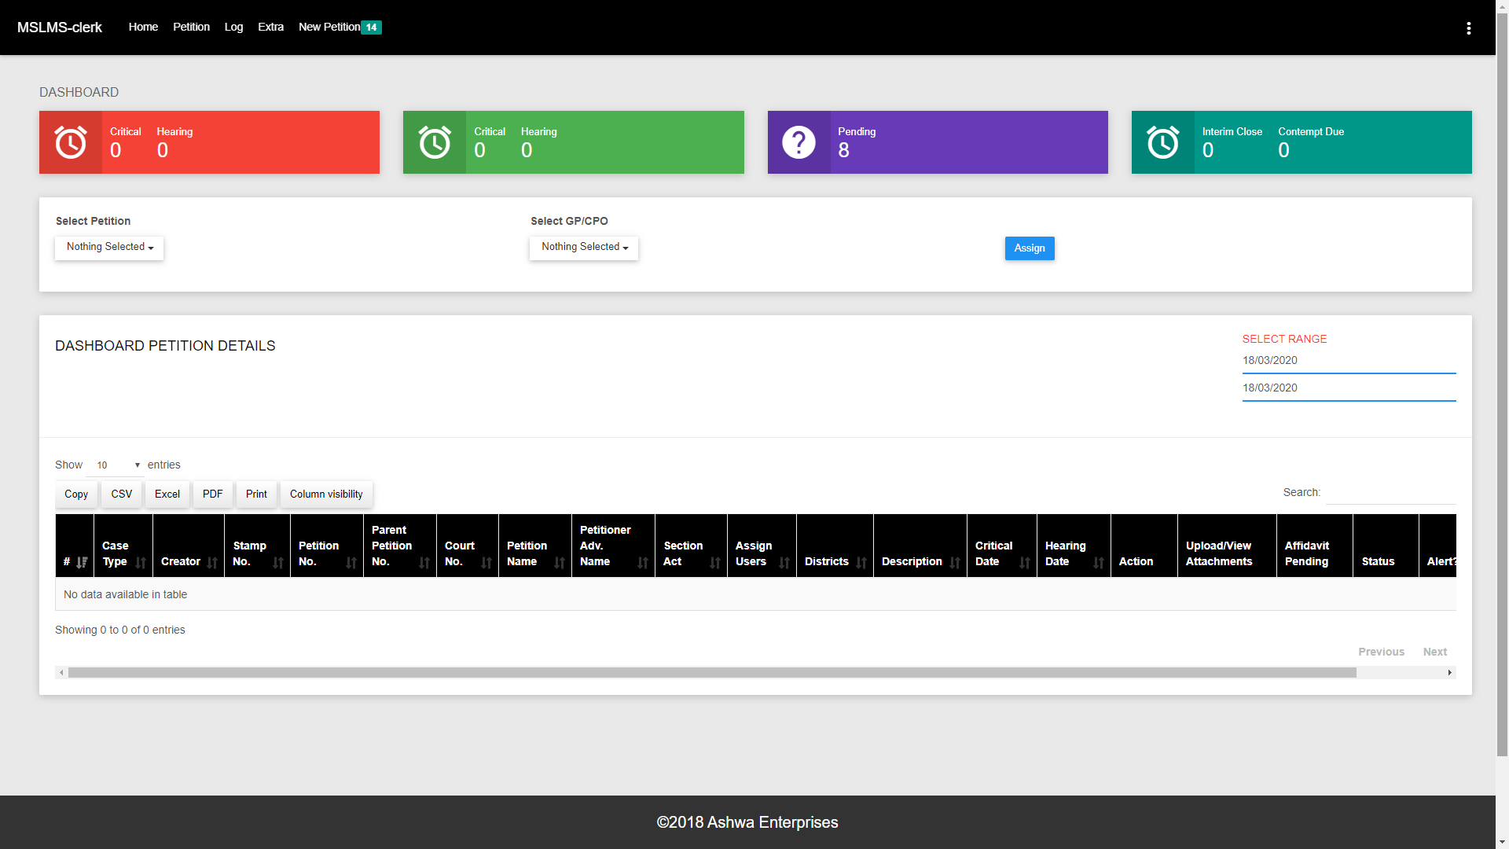The height and width of the screenshot is (849, 1509).
Task: Click the green card alarm clock icon
Action: (x=435, y=142)
